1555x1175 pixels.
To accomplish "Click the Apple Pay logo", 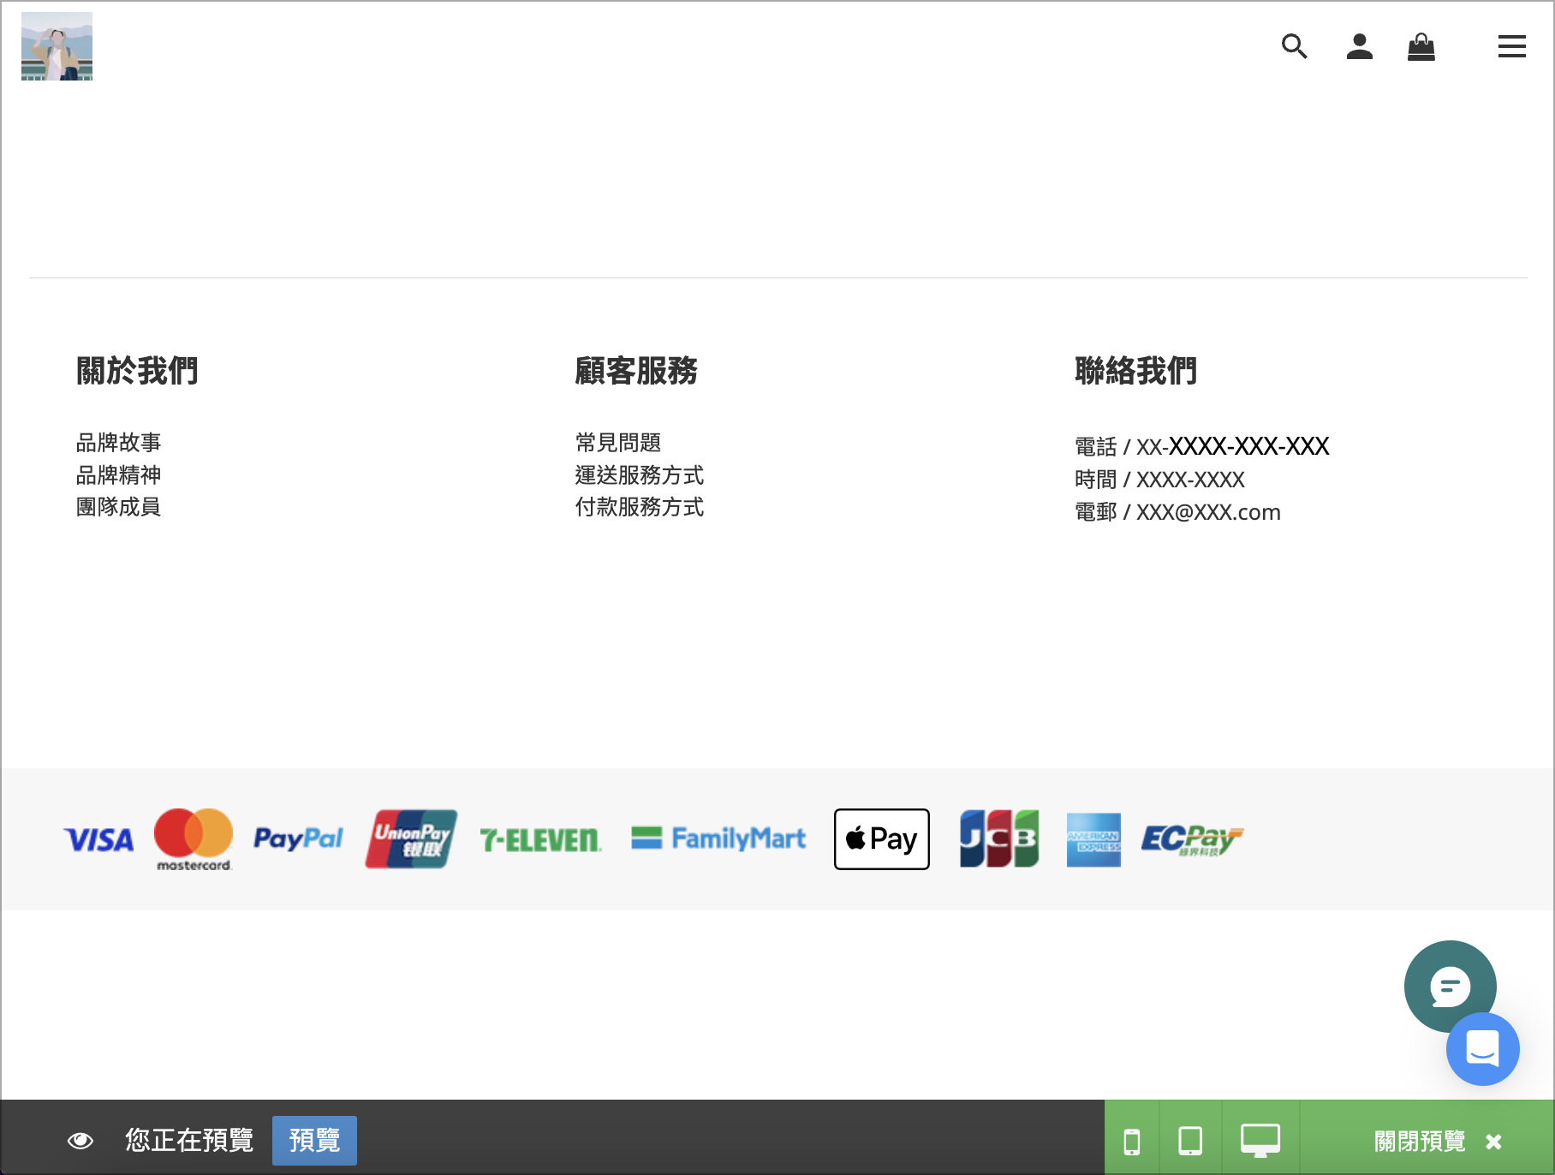I will tap(882, 839).
